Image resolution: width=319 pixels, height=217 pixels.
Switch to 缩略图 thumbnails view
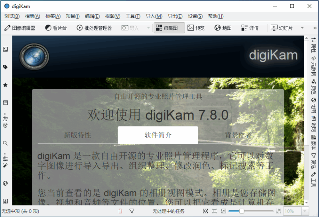tap(169, 28)
